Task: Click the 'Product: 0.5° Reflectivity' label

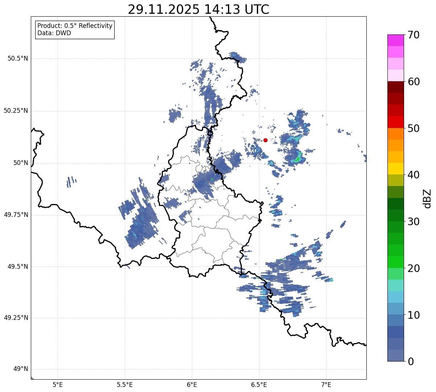Action: pyautogui.click(x=75, y=26)
